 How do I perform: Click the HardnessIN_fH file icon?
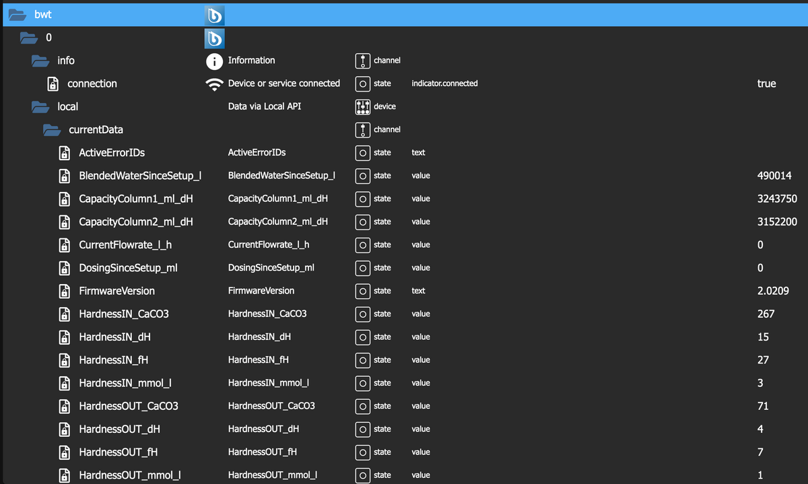point(64,360)
